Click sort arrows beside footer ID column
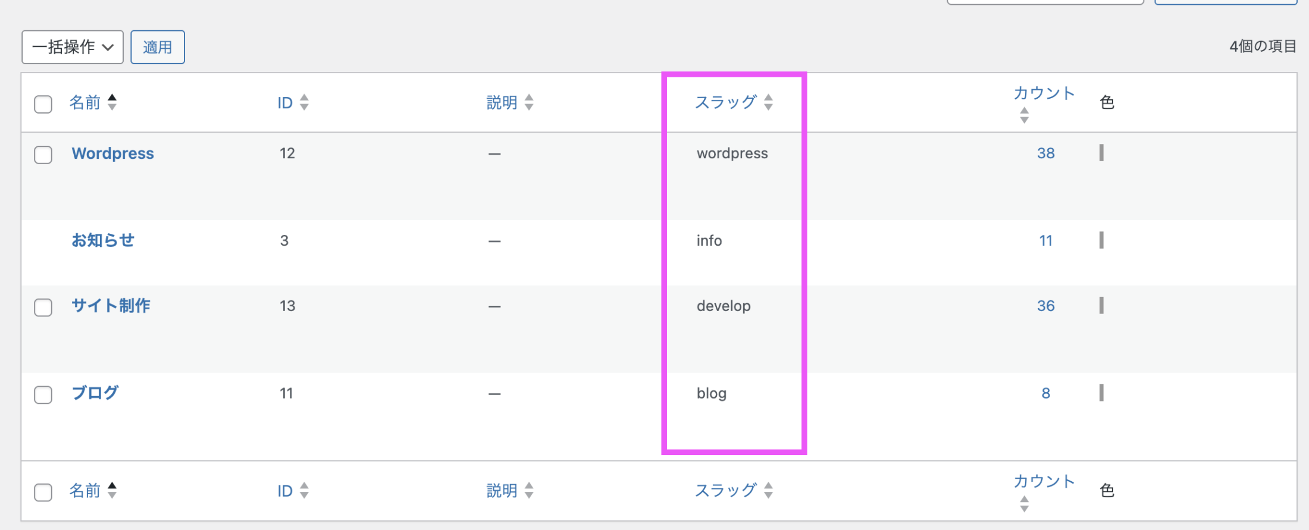1309x530 pixels. 304,491
